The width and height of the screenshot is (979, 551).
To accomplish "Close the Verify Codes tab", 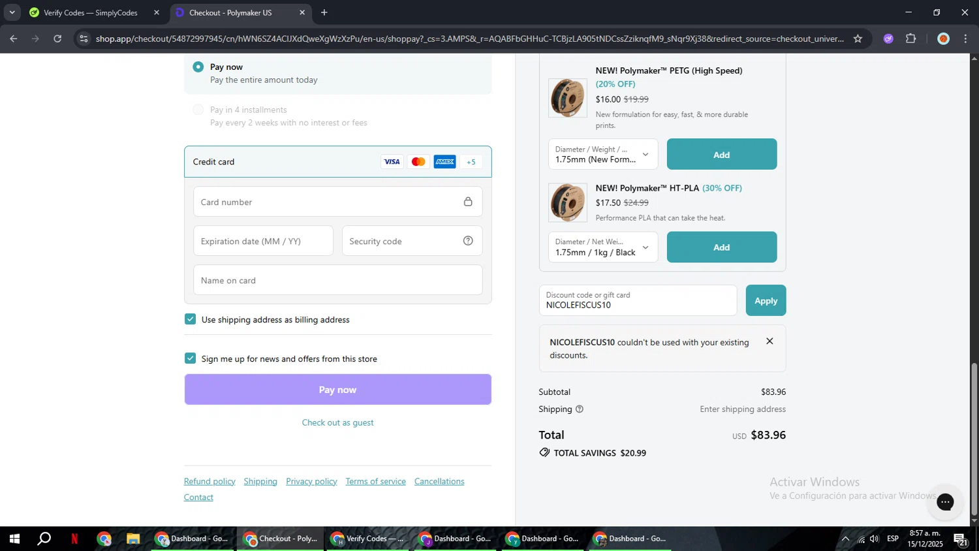I will click(156, 12).
